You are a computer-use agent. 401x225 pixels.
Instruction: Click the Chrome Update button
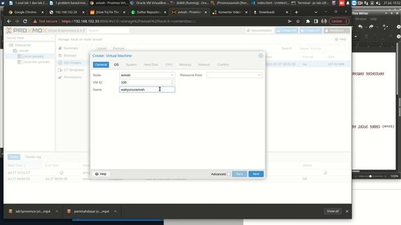[337, 21]
